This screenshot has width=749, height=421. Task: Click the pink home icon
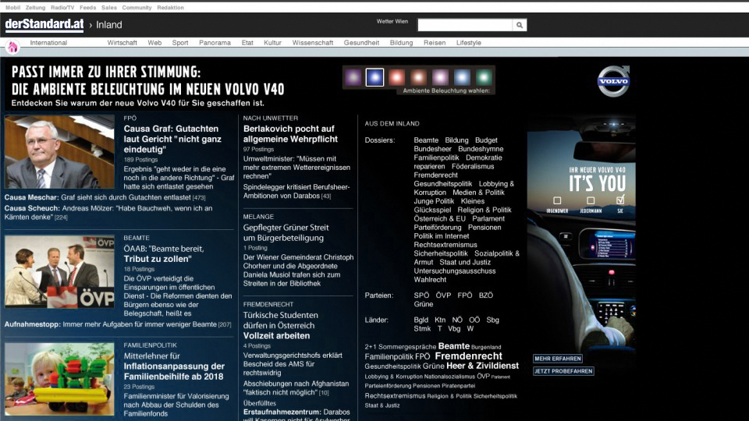pyautogui.click(x=12, y=47)
